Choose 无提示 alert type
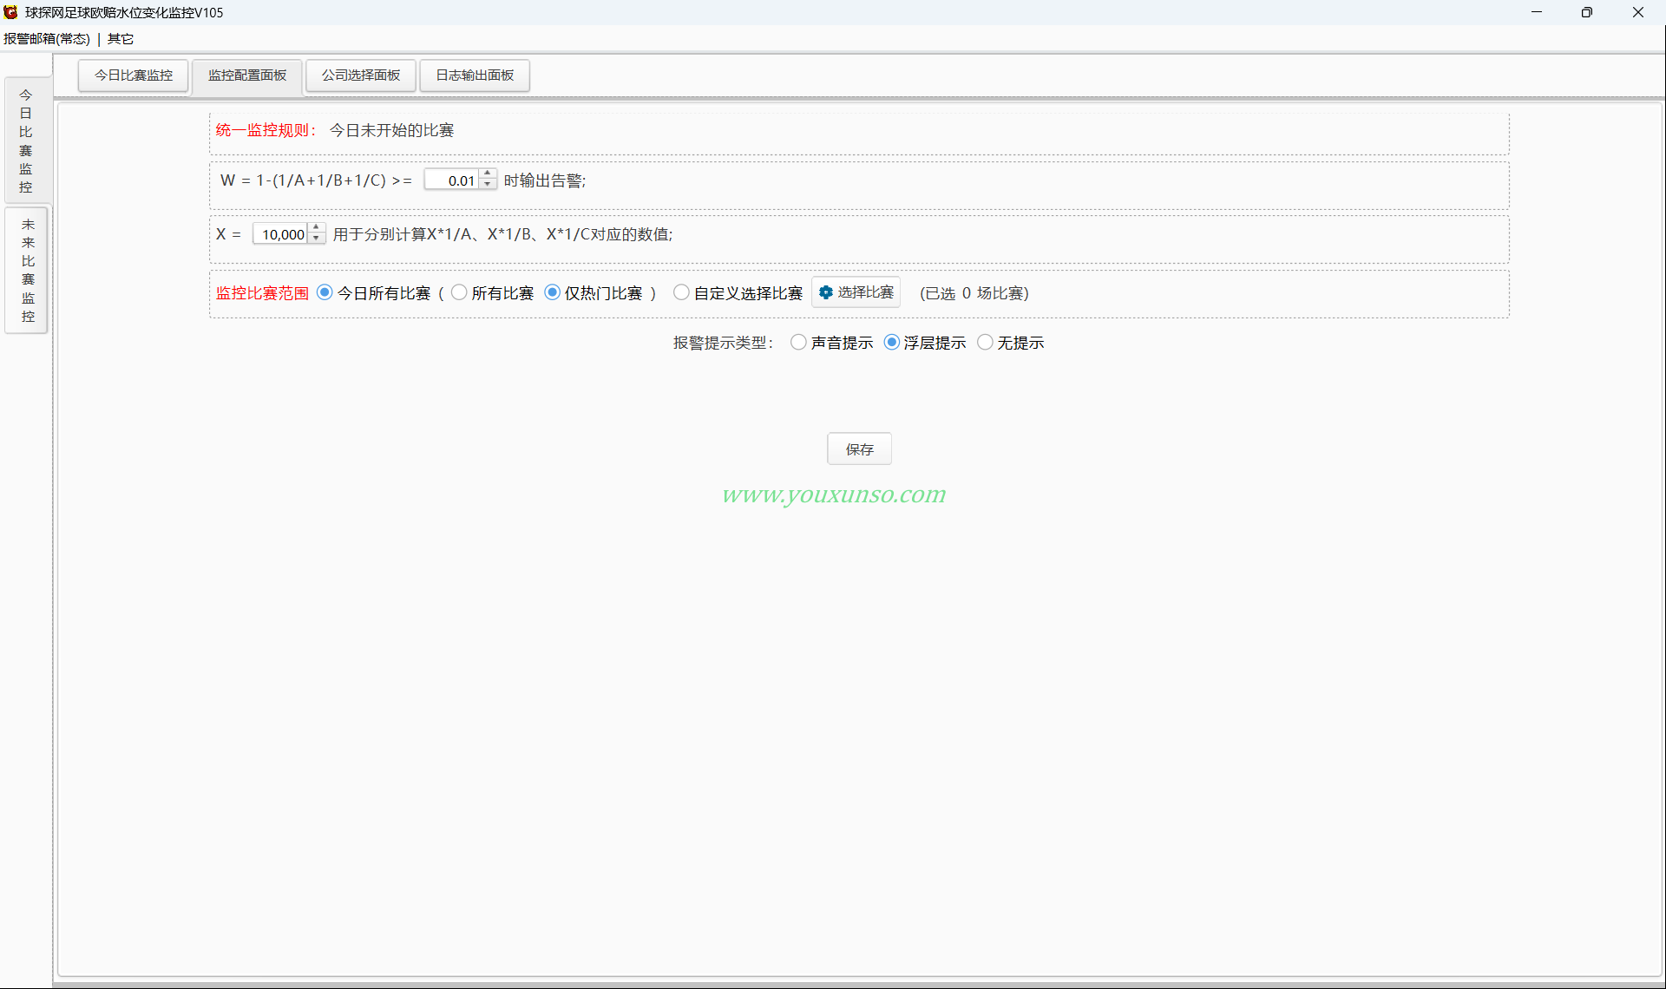Viewport: 1666px width, 989px height. coord(985,342)
